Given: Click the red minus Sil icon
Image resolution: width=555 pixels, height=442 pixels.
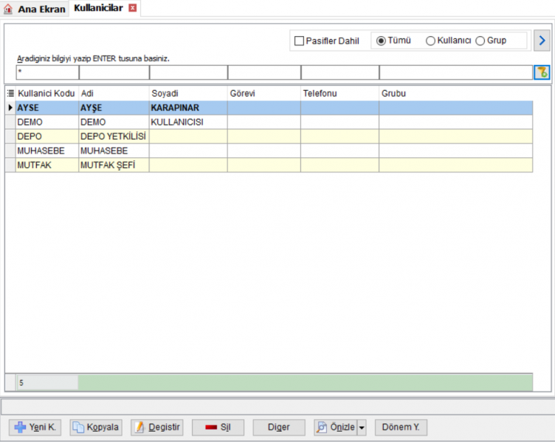Looking at the screenshot, I should (211, 427).
